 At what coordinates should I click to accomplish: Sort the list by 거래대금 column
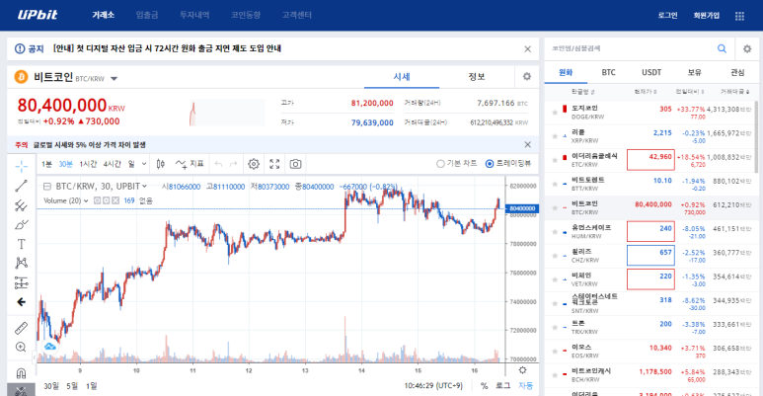click(734, 92)
